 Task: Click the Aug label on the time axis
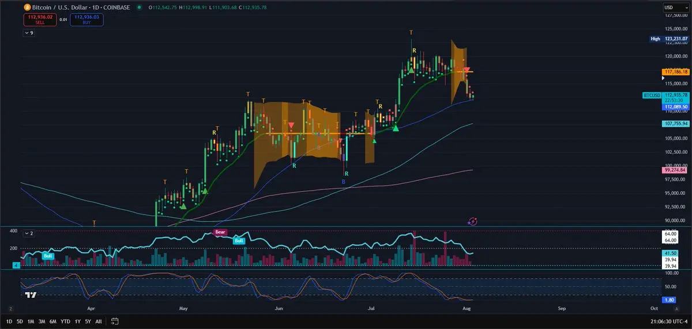467,309
